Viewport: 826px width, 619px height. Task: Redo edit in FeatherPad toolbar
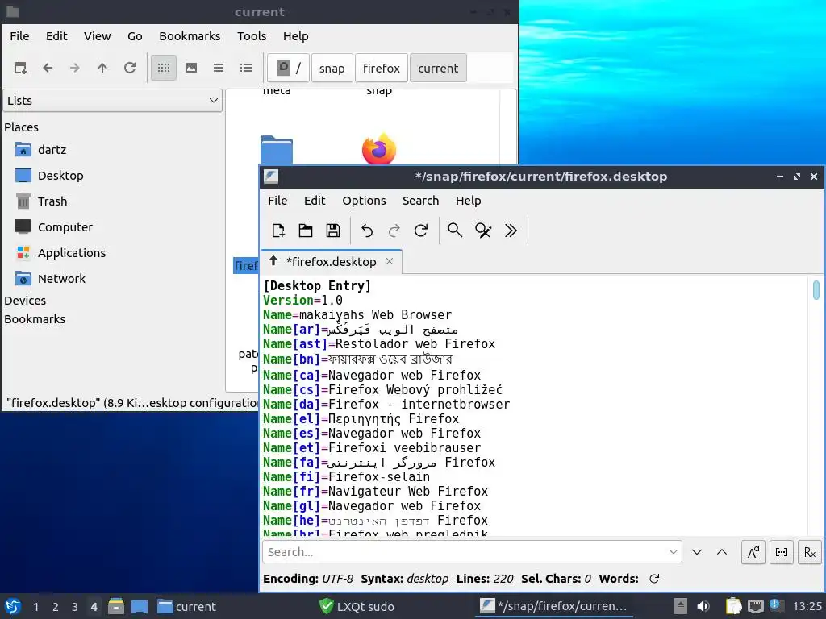tap(394, 231)
